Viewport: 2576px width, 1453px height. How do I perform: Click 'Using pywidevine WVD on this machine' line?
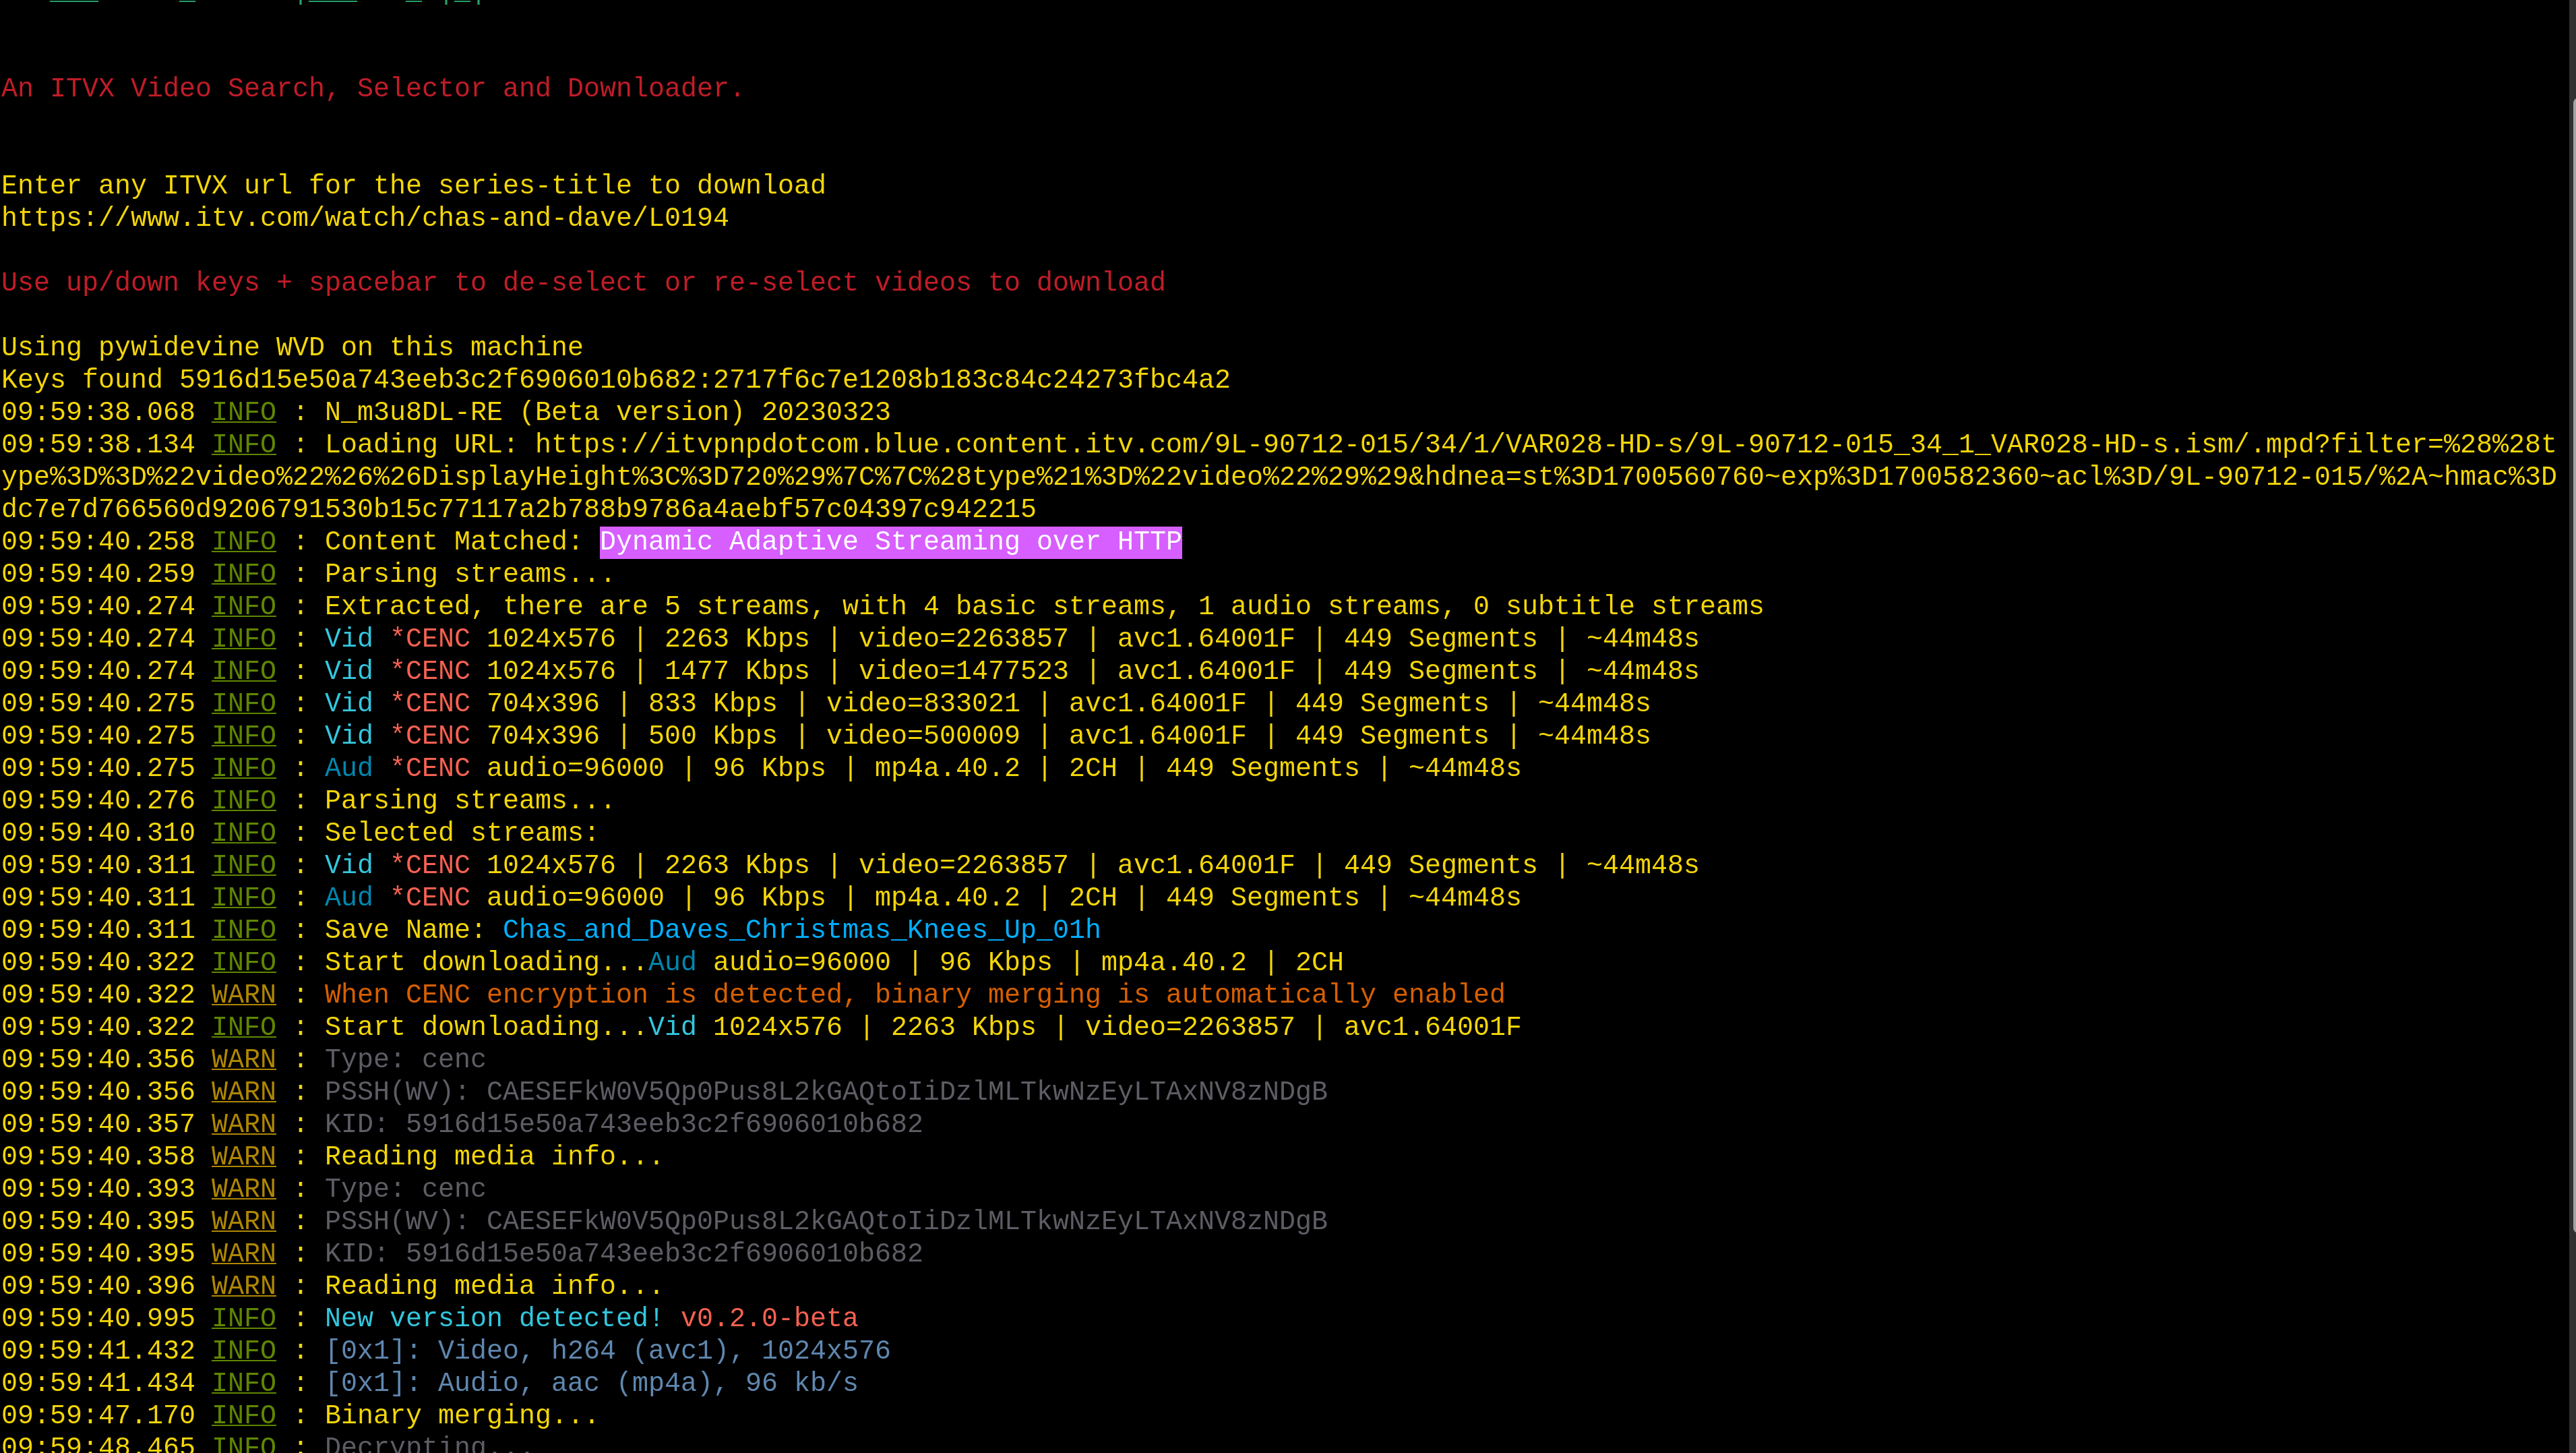(292, 347)
